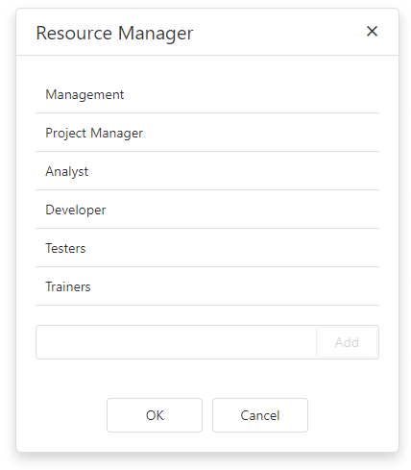Close the Resource Manager dialog
The width and height of the screenshot is (411, 470).
[372, 32]
